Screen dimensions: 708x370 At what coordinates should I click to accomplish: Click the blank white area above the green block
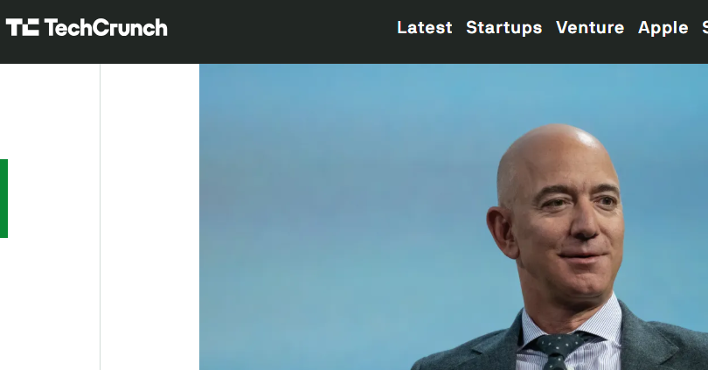[x=50, y=111]
